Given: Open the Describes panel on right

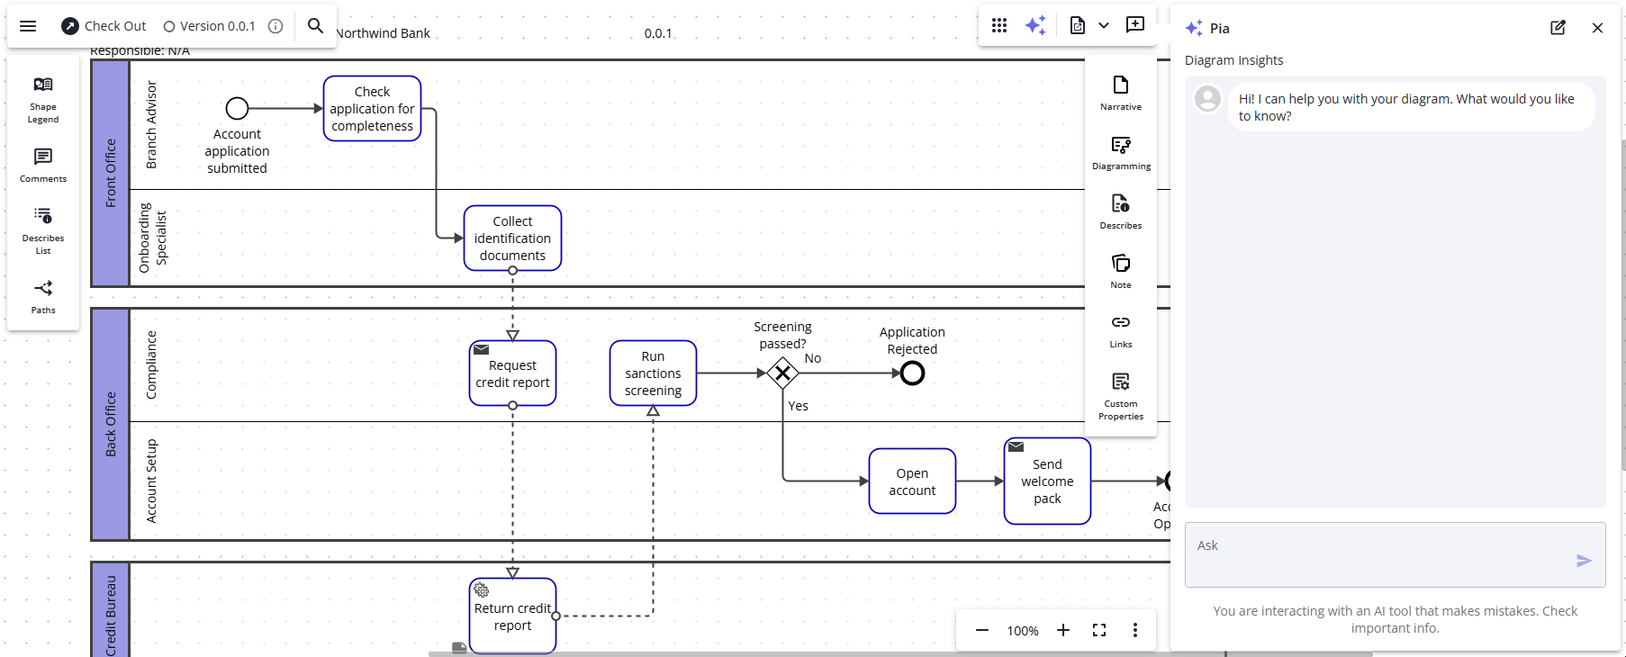Looking at the screenshot, I should click(x=1121, y=211).
